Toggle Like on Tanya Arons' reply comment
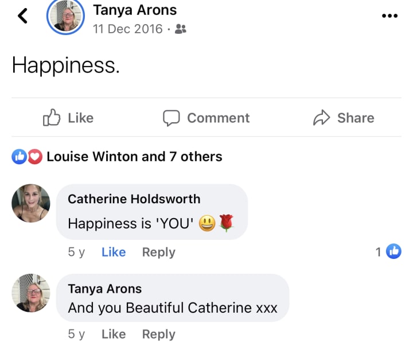The height and width of the screenshot is (349, 413). tap(114, 334)
